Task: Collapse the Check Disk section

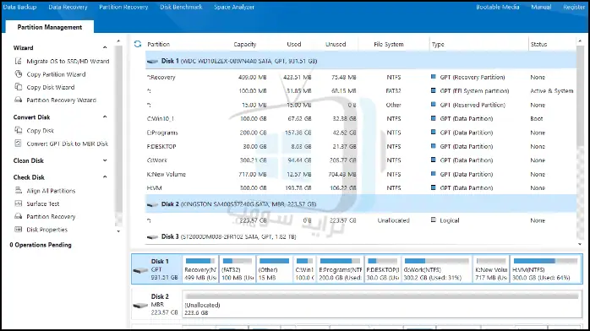Action: click(105, 177)
